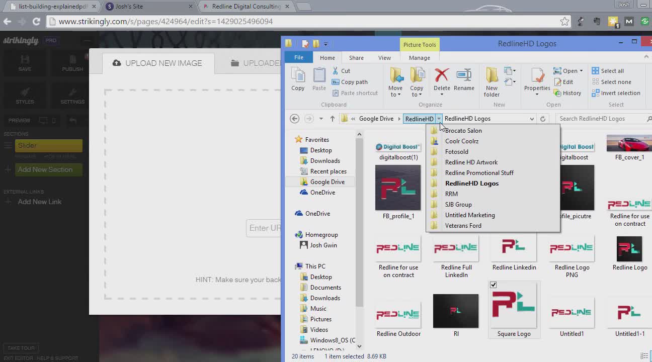Click Save in the Strikingly editor

[x=25, y=63]
